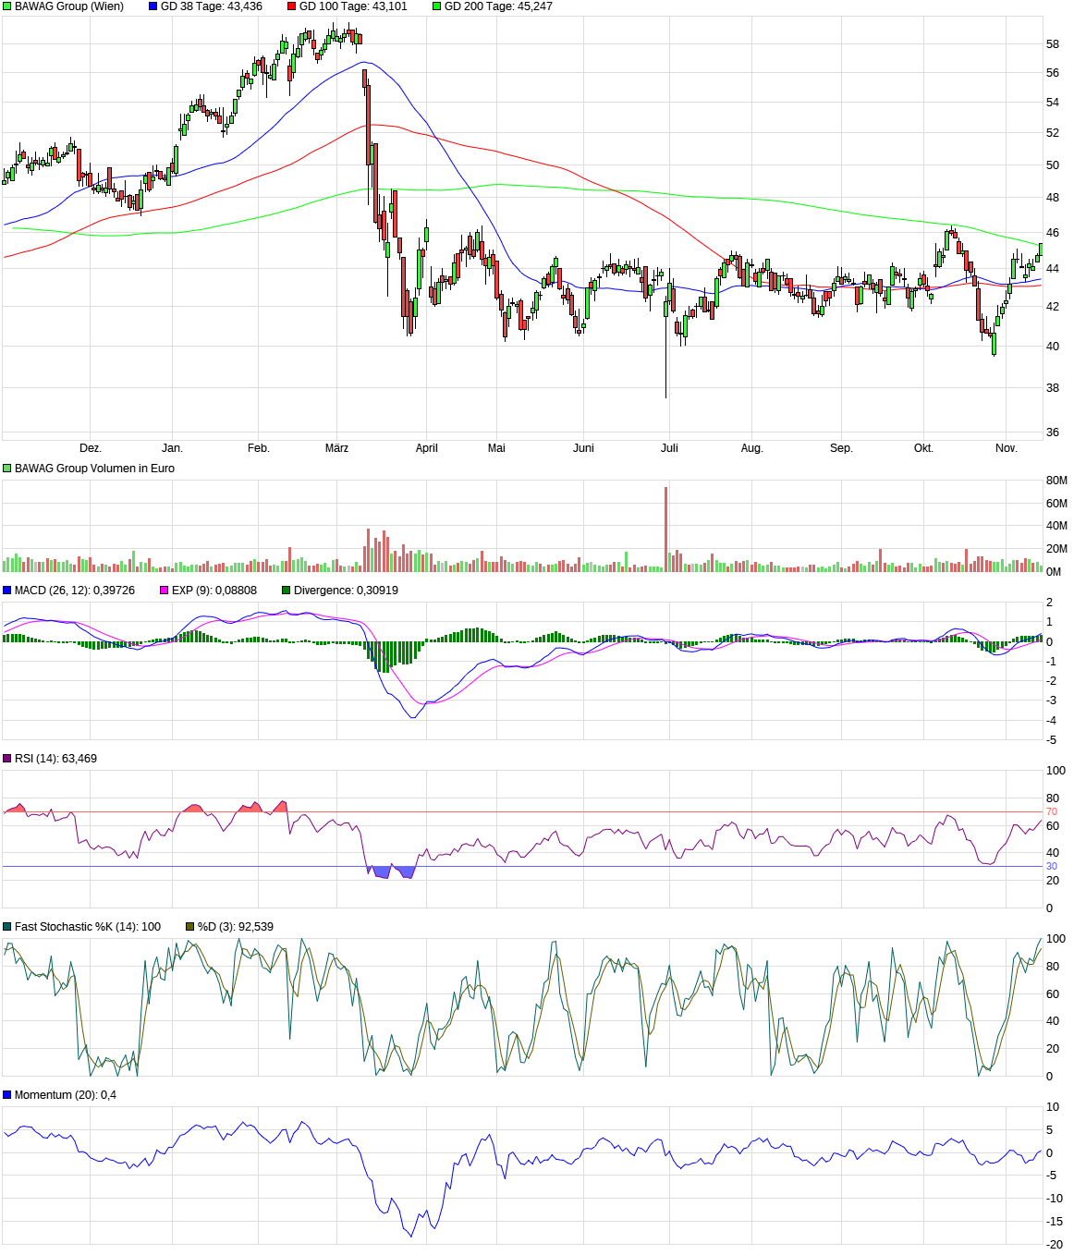Click the purple RSI (14) legend square
Viewport: 1086px width, 1255px height.
(x=7, y=759)
